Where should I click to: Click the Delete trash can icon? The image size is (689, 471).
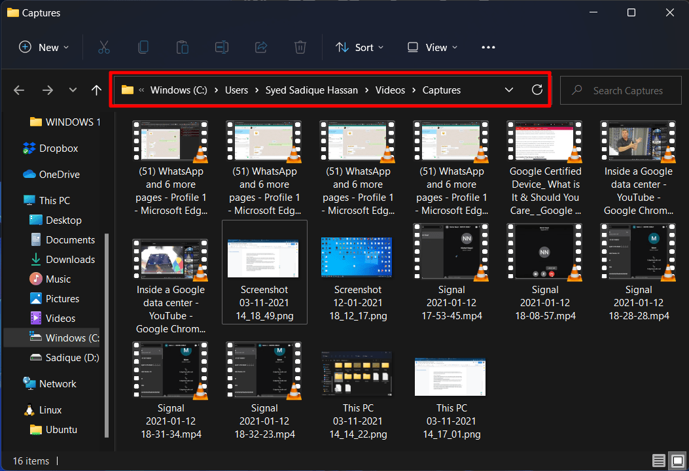pyautogui.click(x=300, y=47)
